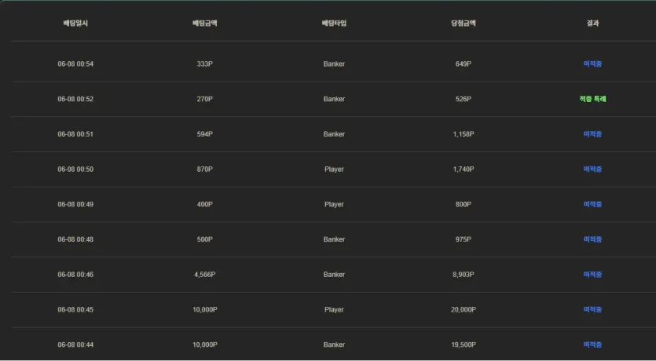Click Banker type in the 00:52 row

(x=334, y=99)
